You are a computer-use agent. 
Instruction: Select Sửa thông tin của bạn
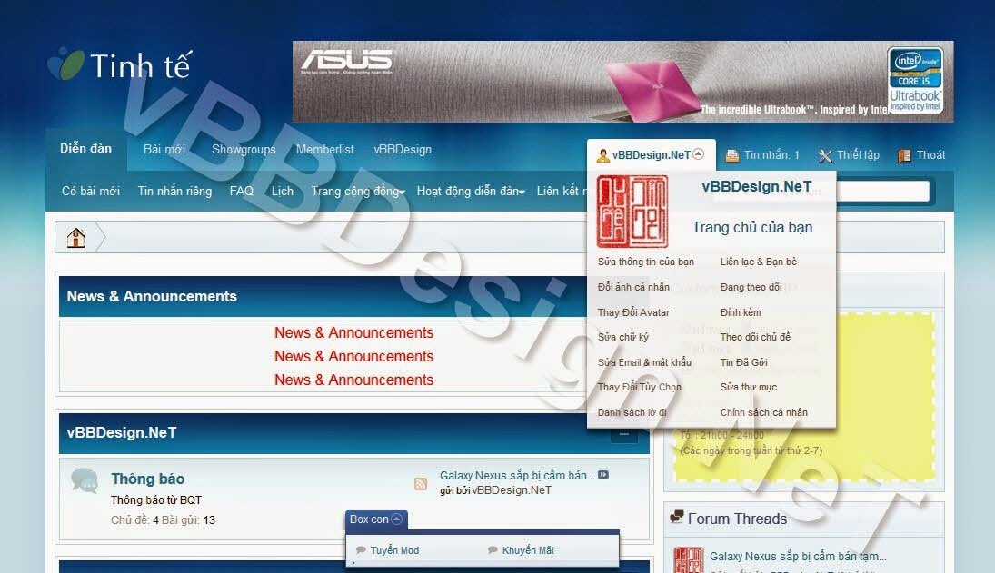[646, 262]
